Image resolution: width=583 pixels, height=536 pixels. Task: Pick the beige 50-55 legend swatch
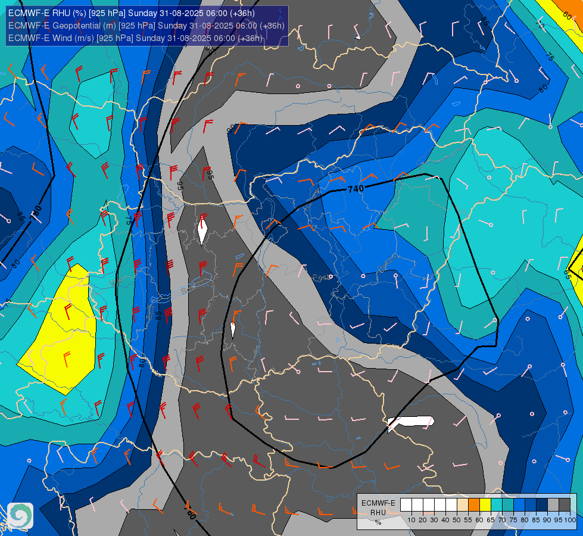coord(462,504)
